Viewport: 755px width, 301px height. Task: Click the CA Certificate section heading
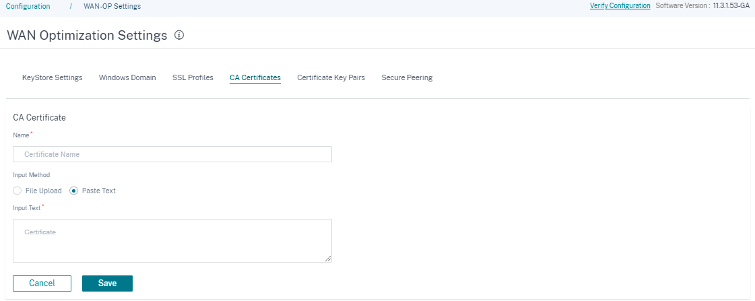[40, 118]
